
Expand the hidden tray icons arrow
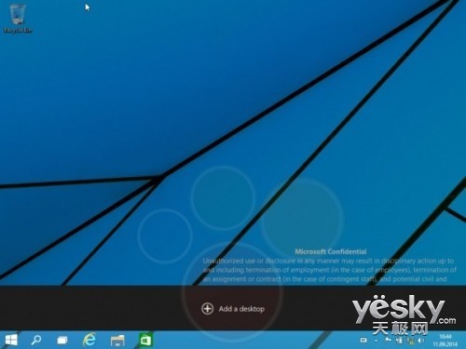pos(377,341)
